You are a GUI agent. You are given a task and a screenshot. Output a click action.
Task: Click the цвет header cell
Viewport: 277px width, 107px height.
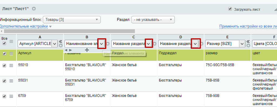pos(264,55)
